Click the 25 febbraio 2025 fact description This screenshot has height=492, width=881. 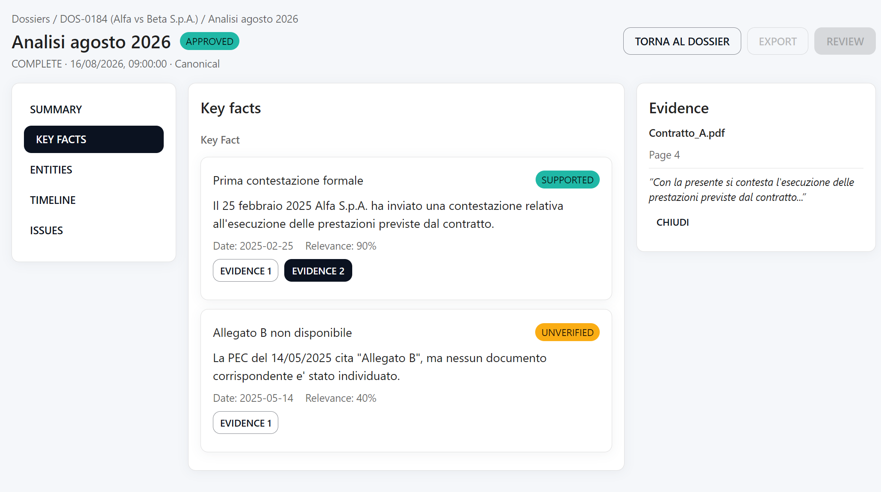coord(388,215)
